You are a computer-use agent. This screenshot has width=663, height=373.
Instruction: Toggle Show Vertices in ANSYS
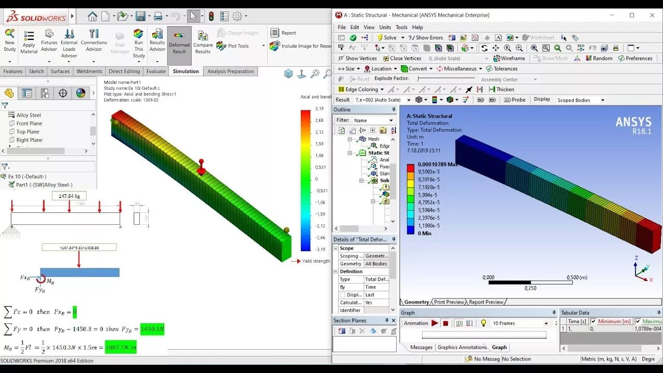click(x=357, y=58)
